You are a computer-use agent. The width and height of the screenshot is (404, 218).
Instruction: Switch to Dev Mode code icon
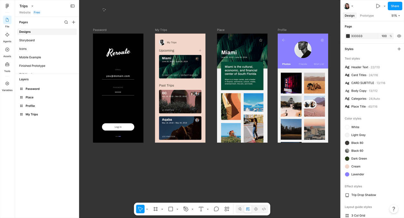click(264, 209)
